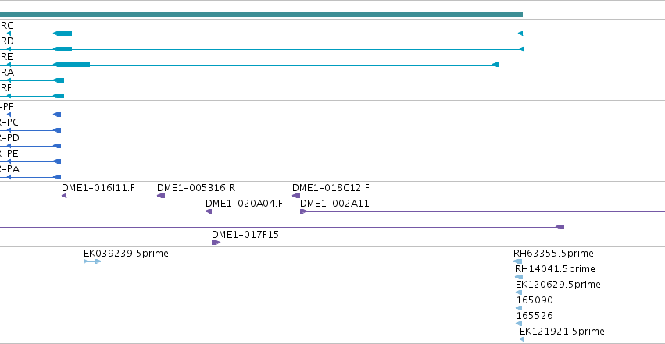Click the RF transcript exon block
The image size is (665, 344).
click(x=59, y=96)
